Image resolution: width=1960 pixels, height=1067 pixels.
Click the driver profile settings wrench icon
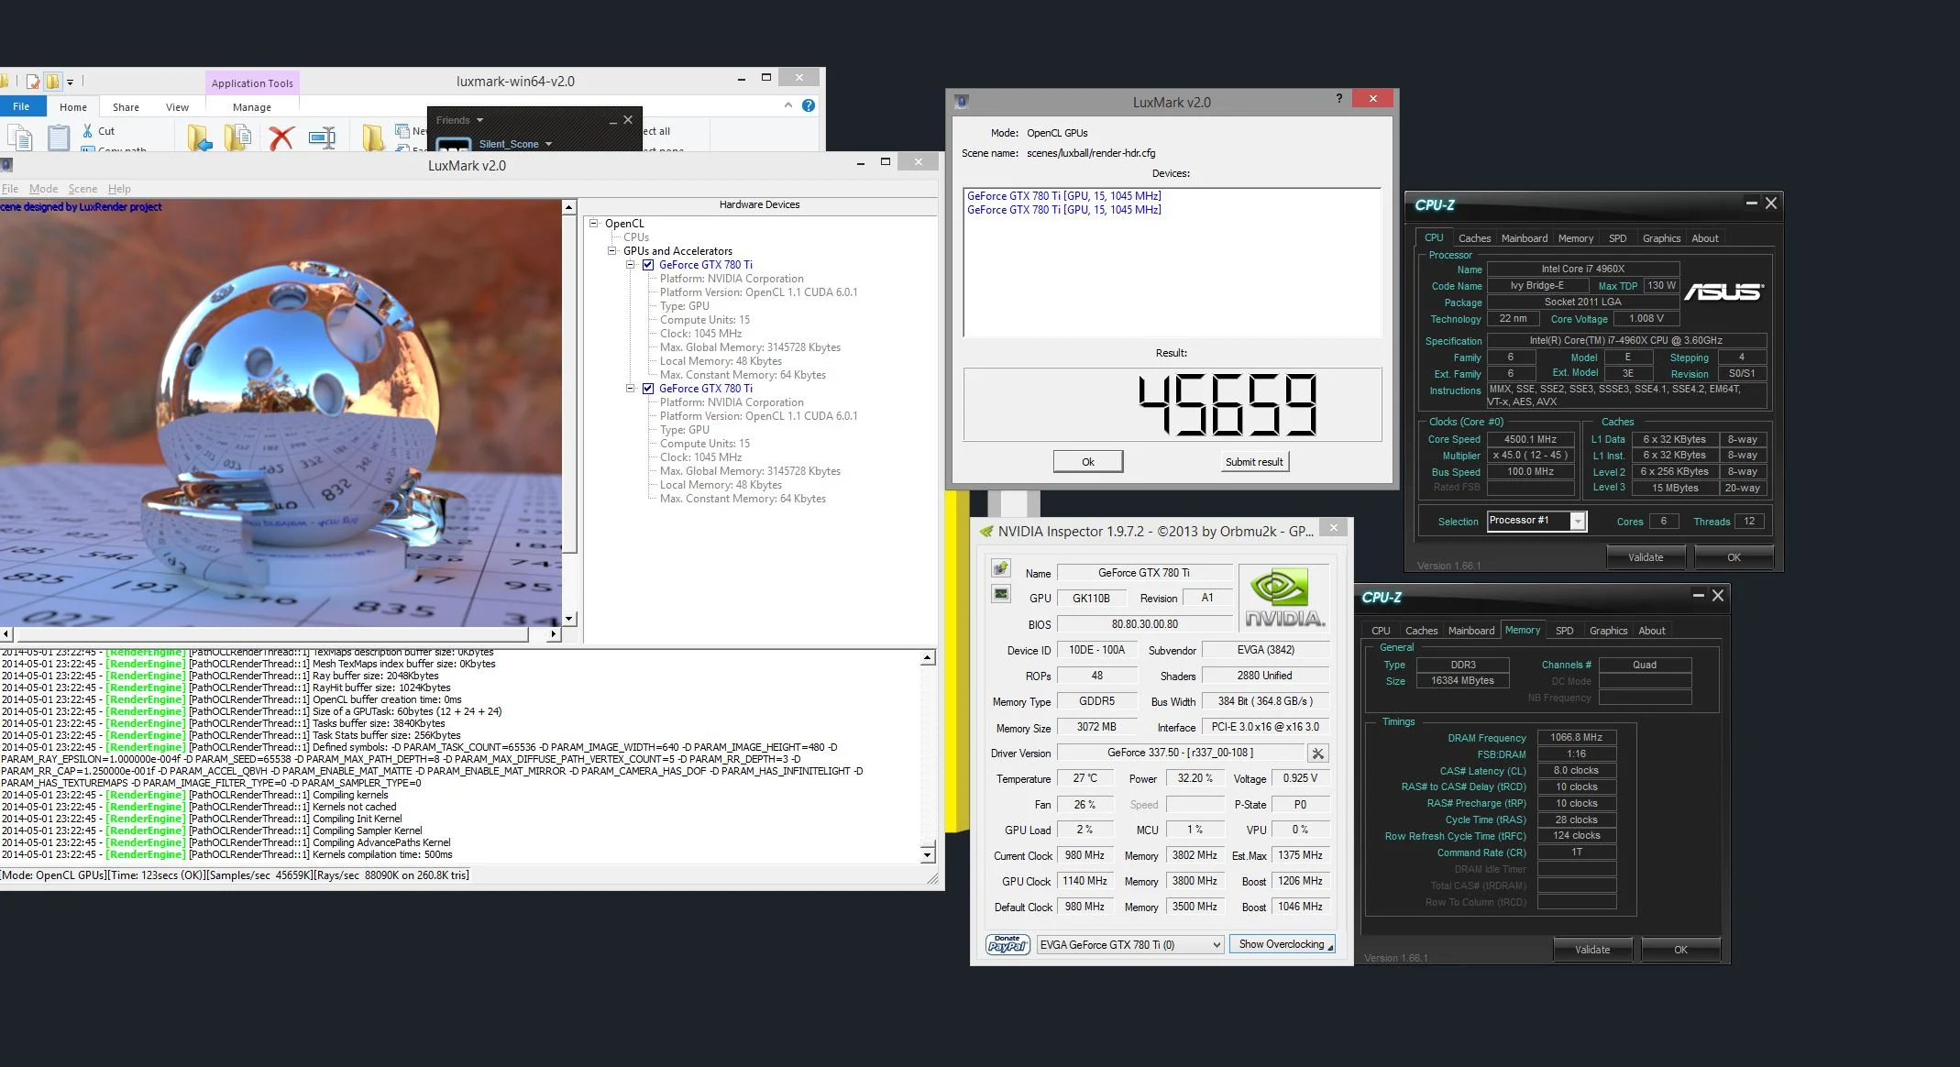coord(1317,753)
